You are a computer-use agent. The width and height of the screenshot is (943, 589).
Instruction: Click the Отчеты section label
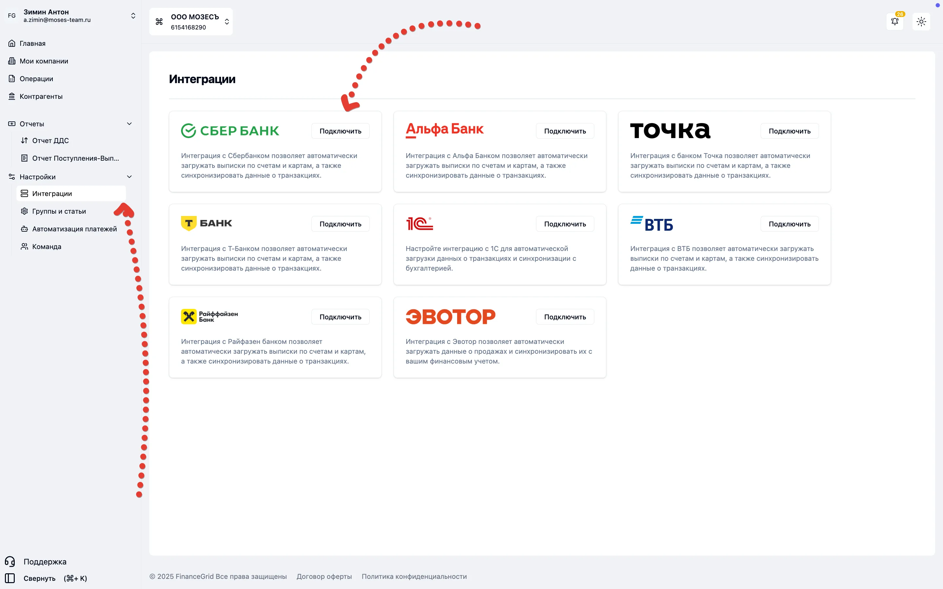coord(32,124)
